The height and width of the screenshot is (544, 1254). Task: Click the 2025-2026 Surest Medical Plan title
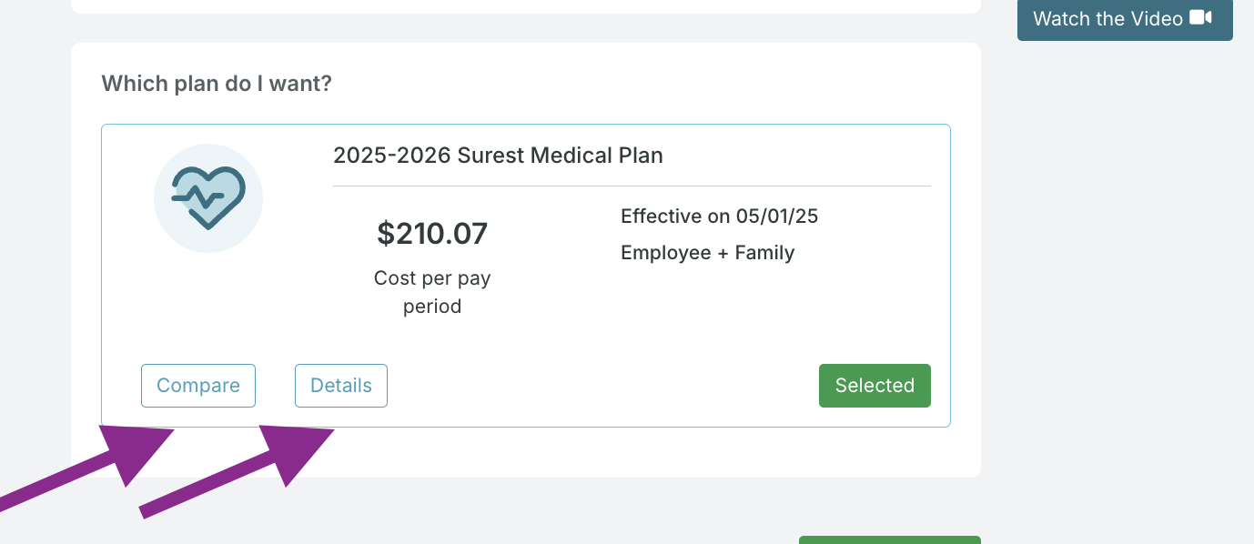498,156
